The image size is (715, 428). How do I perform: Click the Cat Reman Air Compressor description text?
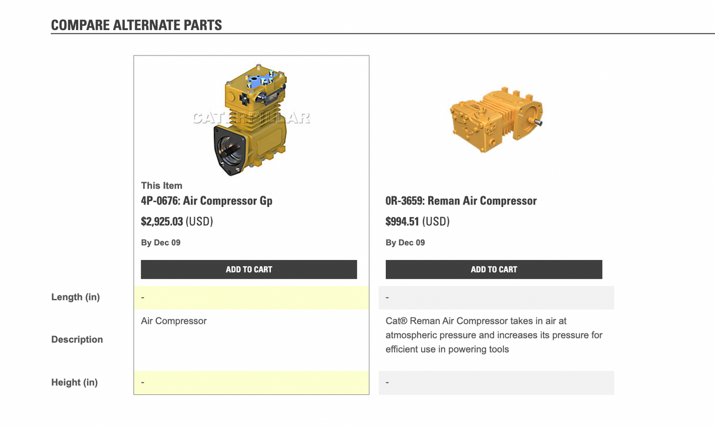(494, 335)
